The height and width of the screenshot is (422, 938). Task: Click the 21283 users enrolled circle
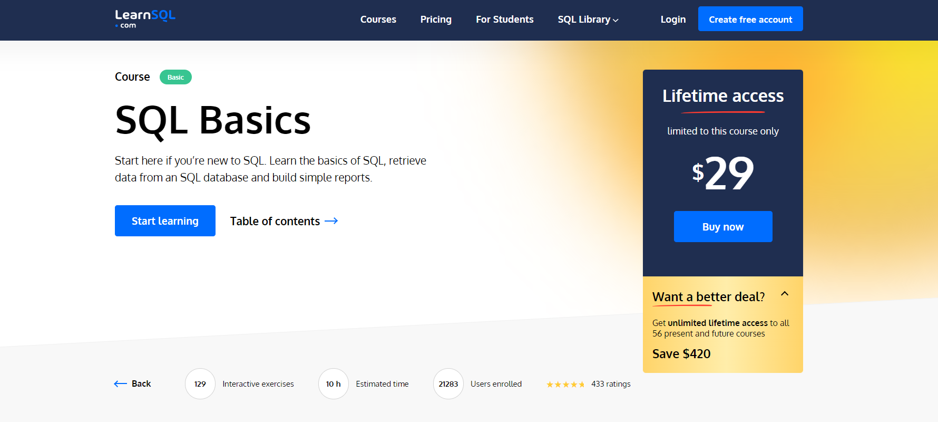(448, 384)
